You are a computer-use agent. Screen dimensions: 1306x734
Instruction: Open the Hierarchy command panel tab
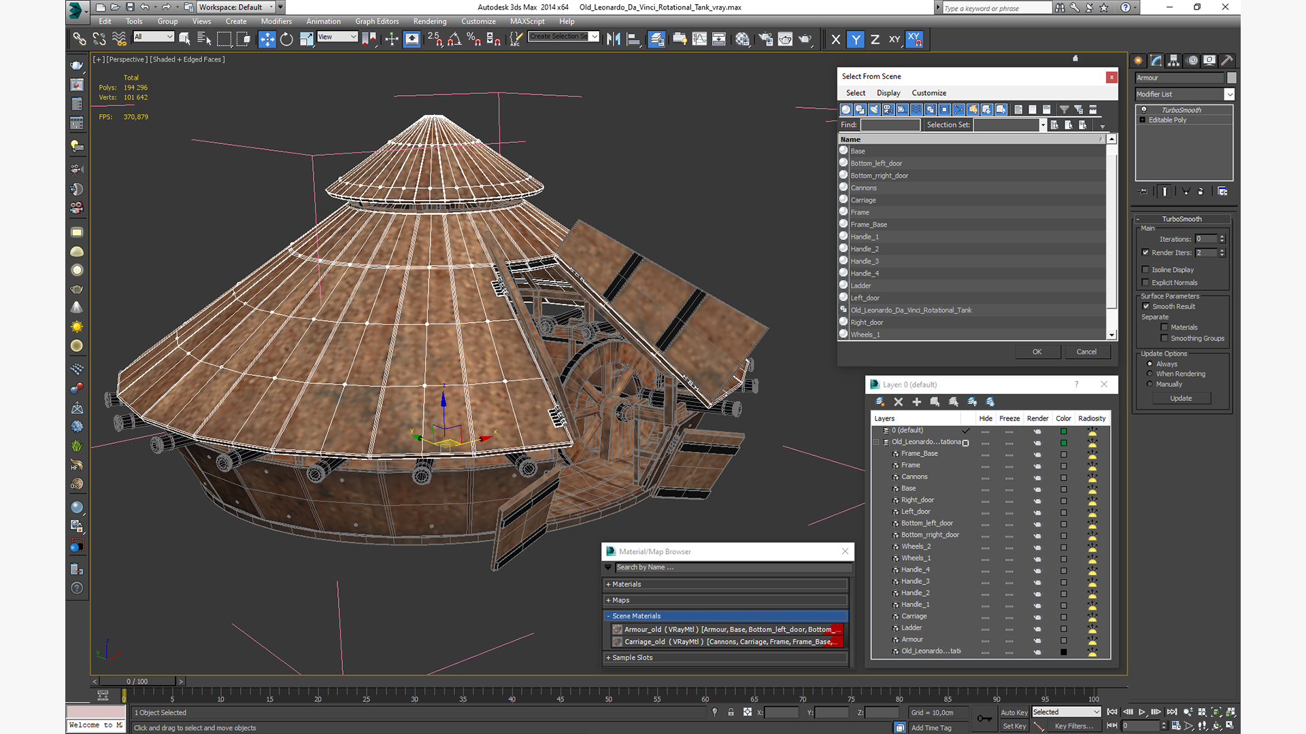click(1173, 60)
